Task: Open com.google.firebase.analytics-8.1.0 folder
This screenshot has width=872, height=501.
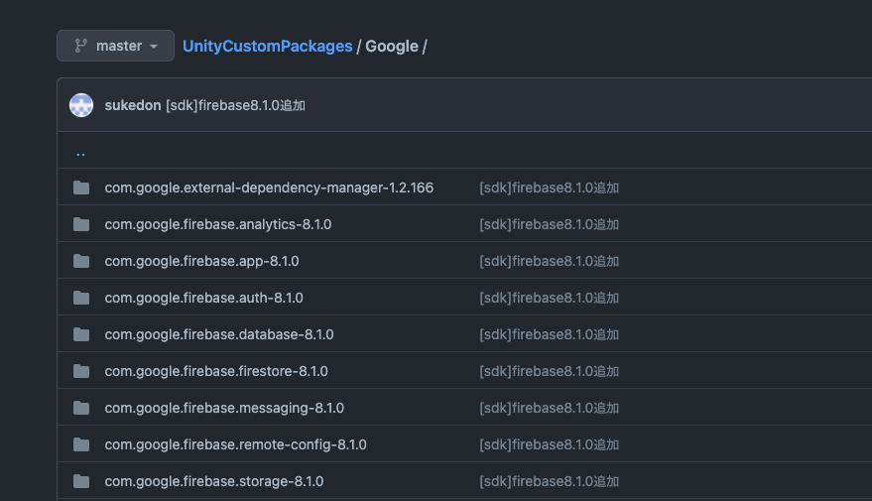Action: pos(218,224)
